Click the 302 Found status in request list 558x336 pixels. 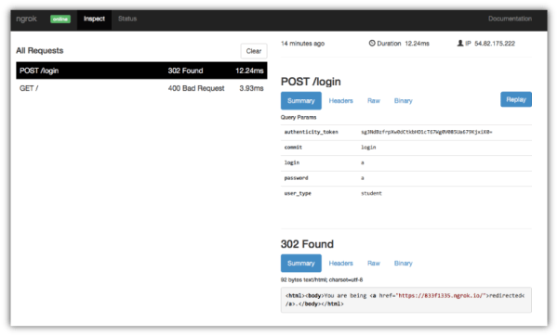185,71
